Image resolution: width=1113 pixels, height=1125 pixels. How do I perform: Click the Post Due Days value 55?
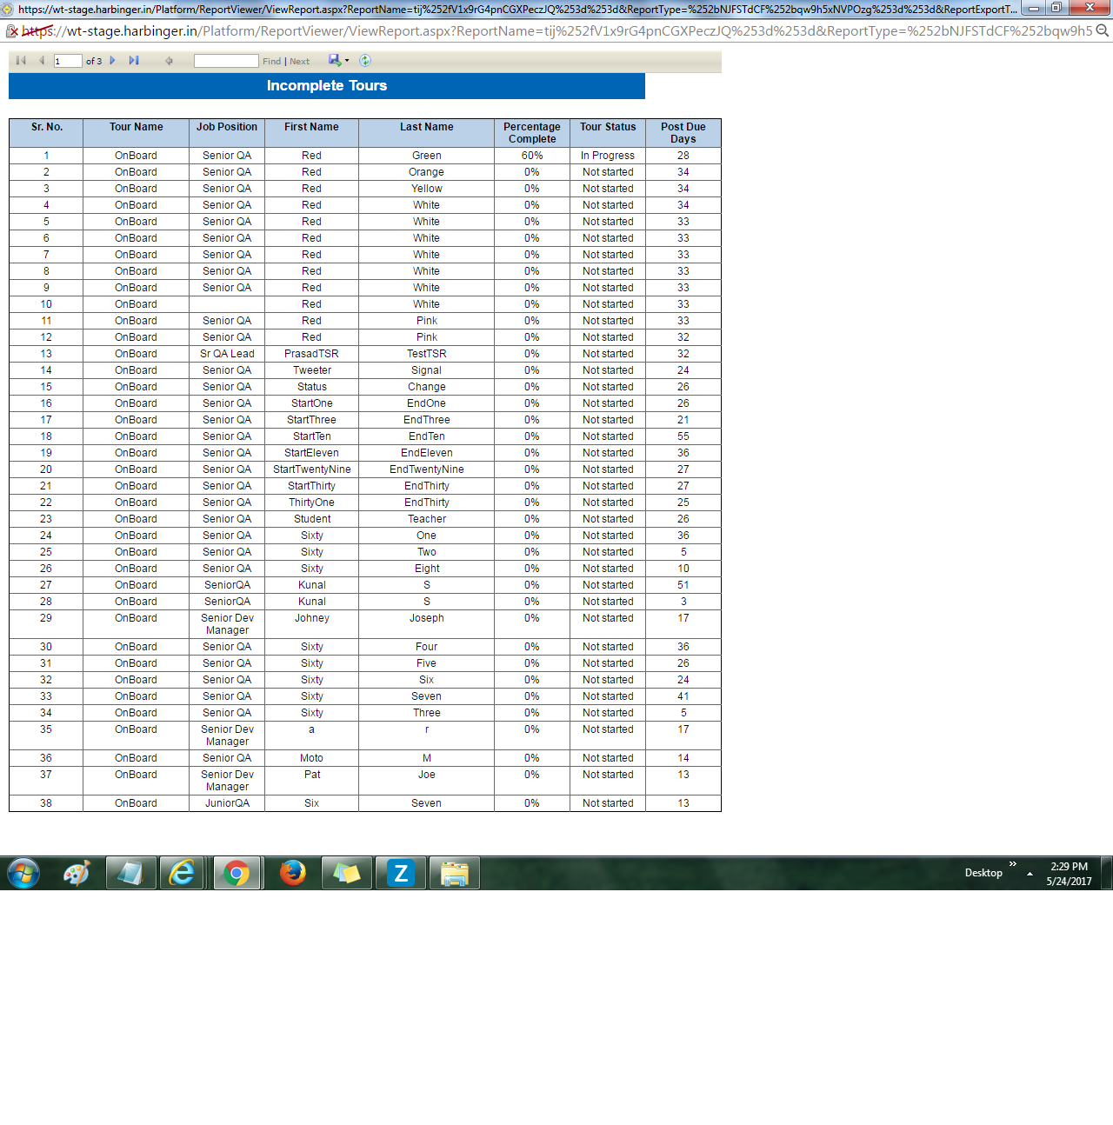coord(683,436)
